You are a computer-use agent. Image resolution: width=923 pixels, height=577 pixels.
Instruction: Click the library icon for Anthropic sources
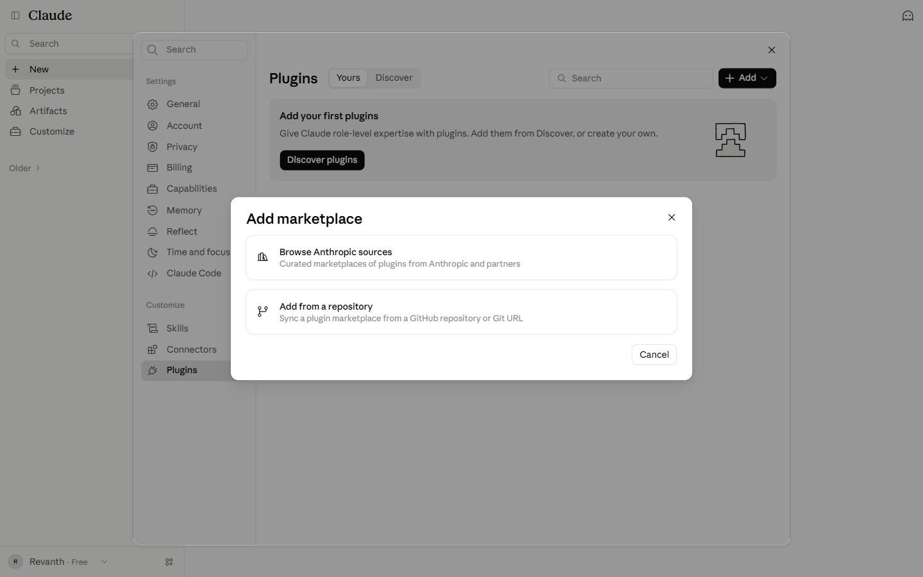coord(263,257)
